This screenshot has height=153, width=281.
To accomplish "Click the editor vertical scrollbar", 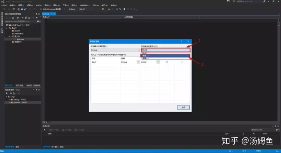I will click(279, 70).
